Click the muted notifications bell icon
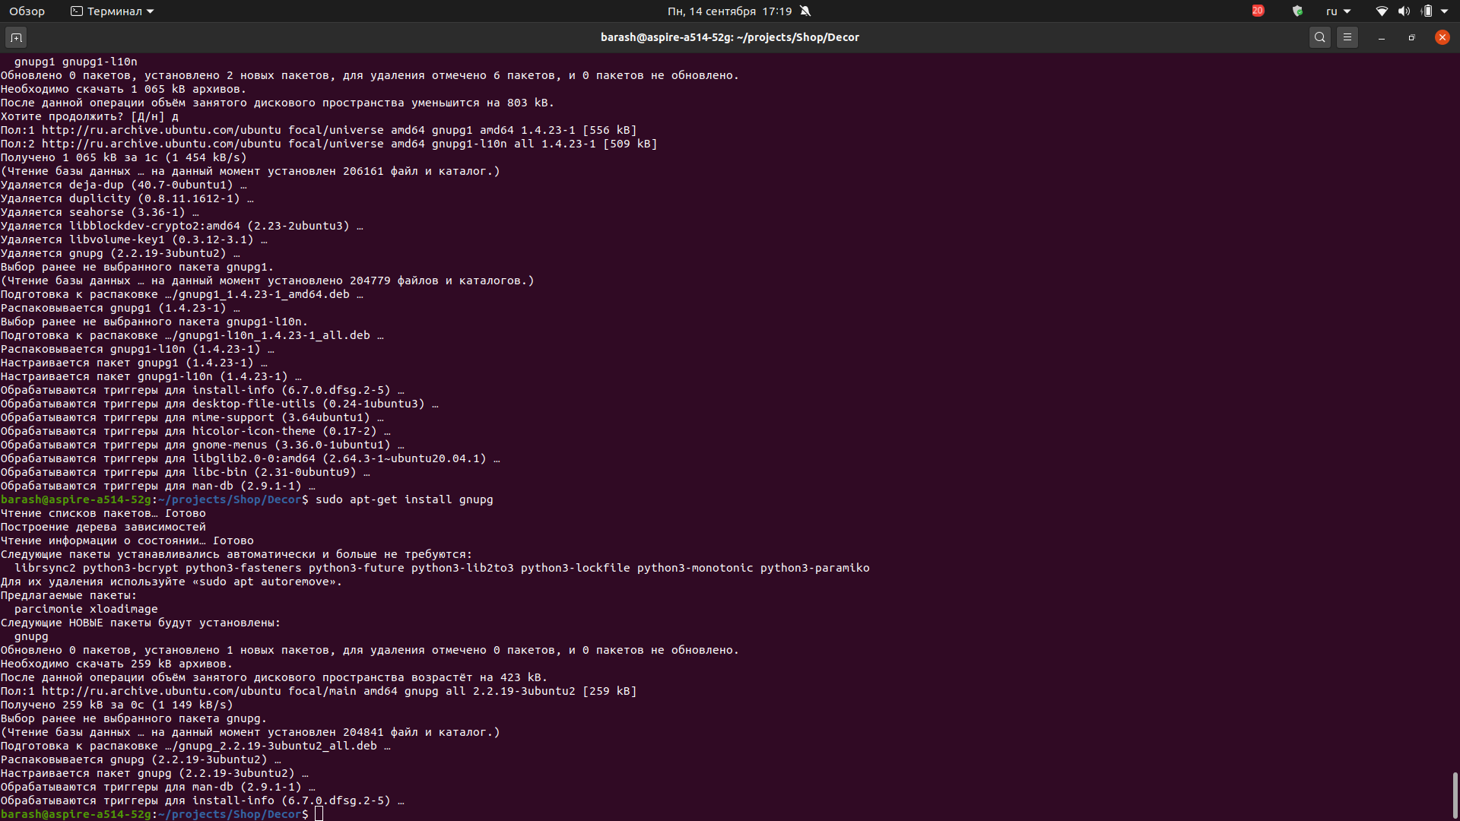Screen dimensions: 1460x821 click(x=805, y=11)
